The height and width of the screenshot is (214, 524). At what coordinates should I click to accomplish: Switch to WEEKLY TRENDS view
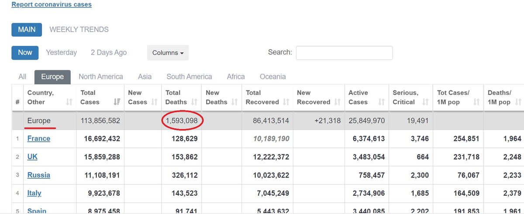tap(79, 30)
